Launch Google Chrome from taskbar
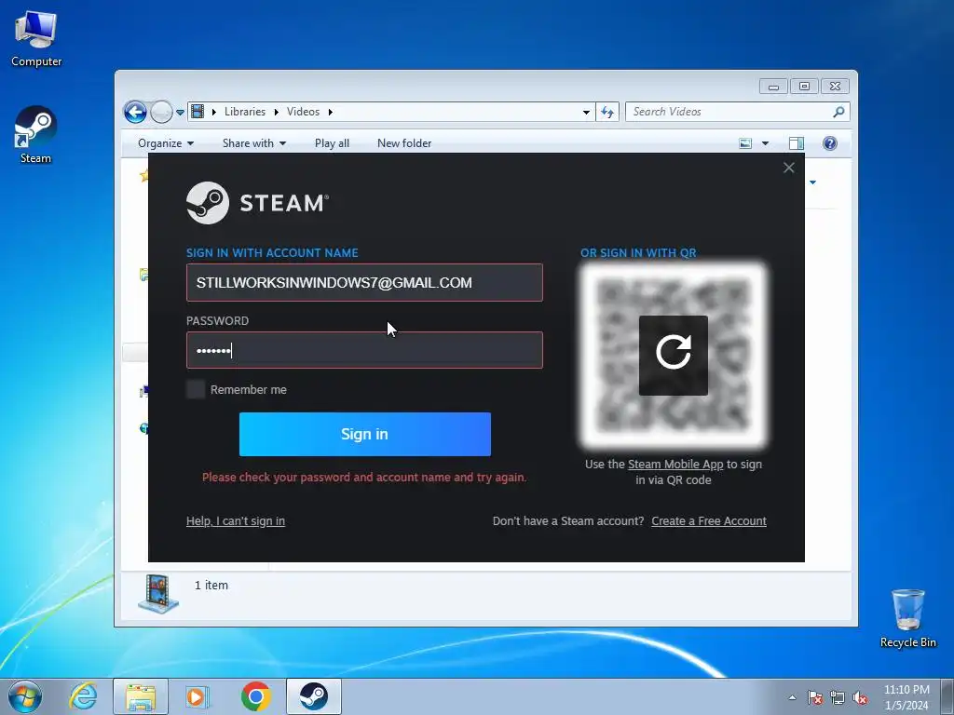 click(255, 696)
